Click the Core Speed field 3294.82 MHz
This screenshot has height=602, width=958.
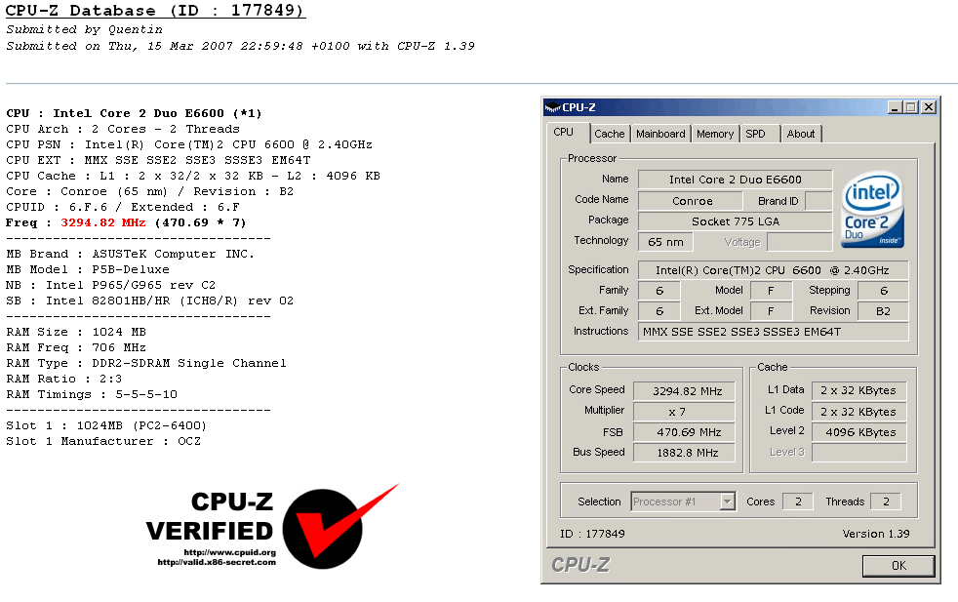(684, 391)
